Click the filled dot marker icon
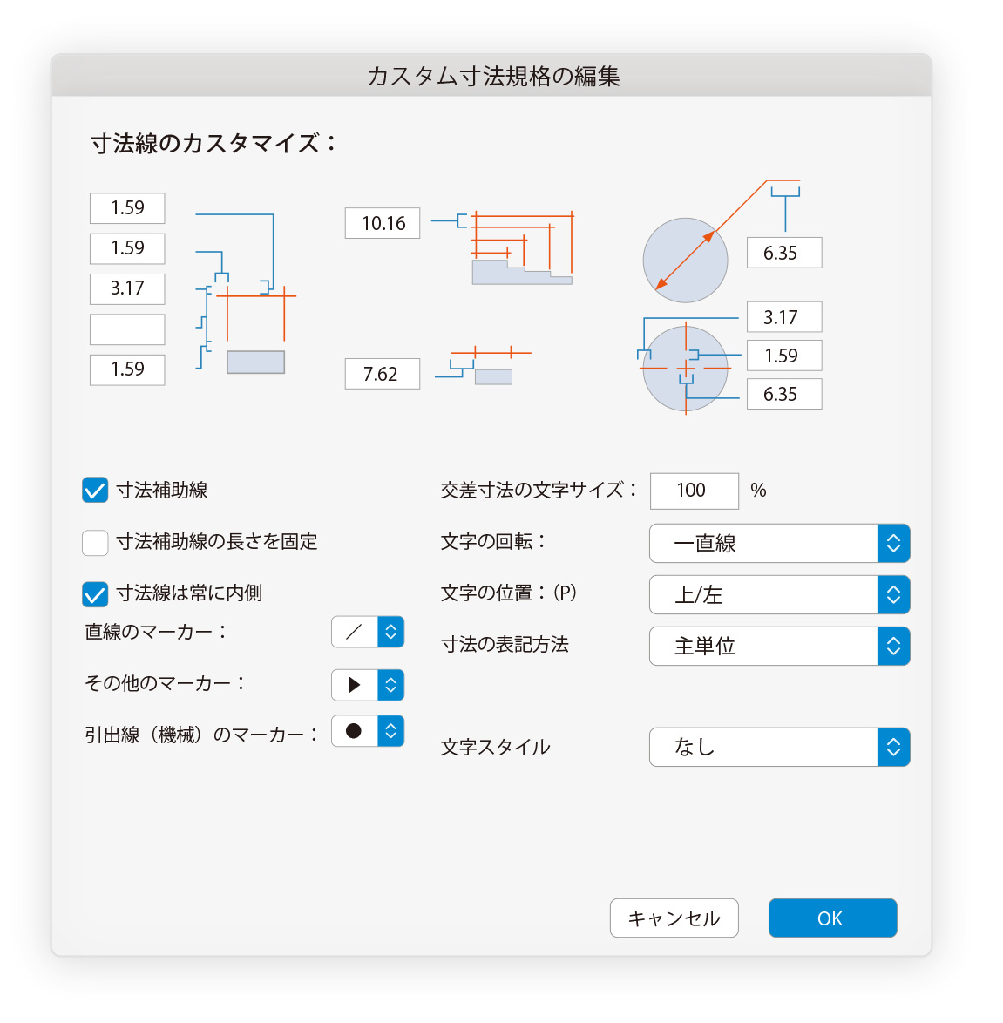1003x1023 pixels. pos(354,731)
